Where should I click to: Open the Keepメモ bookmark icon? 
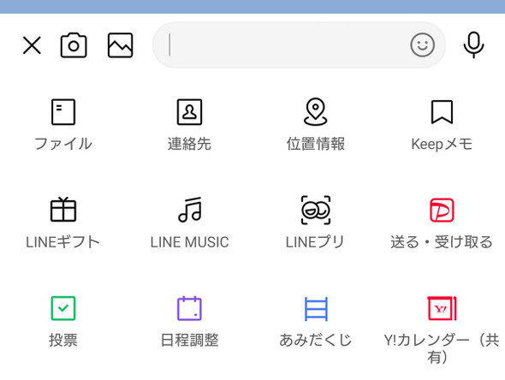(x=442, y=112)
